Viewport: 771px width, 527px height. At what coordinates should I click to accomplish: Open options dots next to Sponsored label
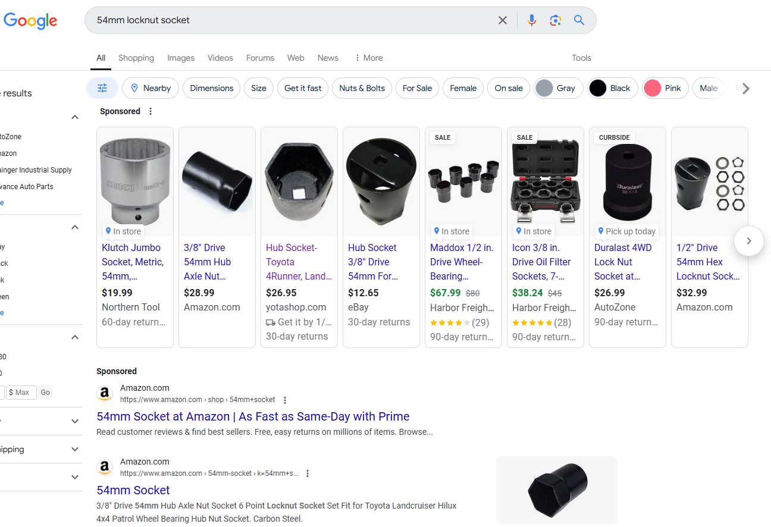click(x=151, y=111)
